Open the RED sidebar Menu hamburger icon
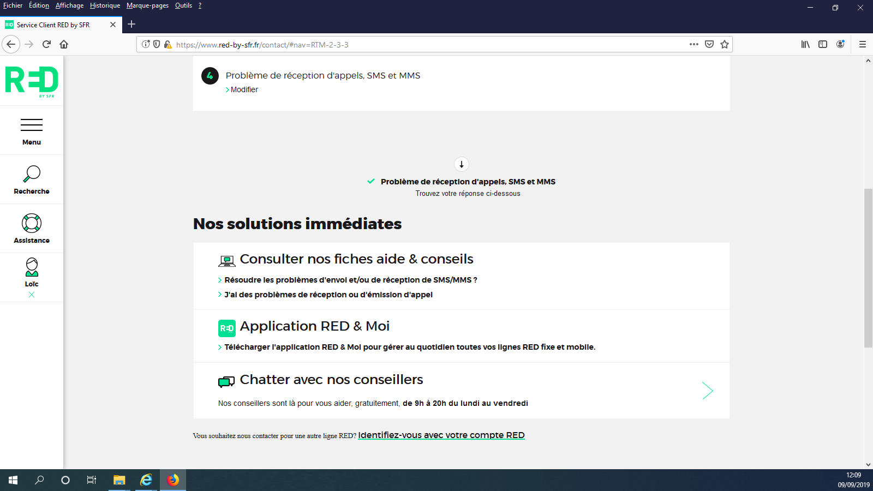 point(32,125)
